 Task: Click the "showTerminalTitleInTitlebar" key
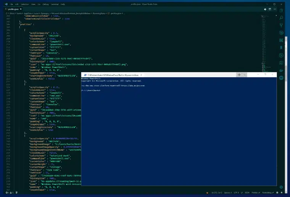[x=42, y=19]
